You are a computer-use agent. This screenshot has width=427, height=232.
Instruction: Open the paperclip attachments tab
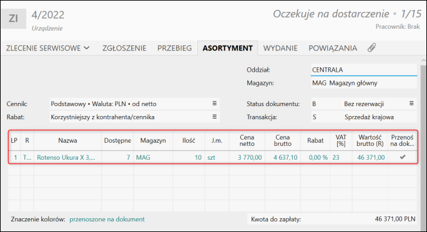pyautogui.click(x=371, y=47)
